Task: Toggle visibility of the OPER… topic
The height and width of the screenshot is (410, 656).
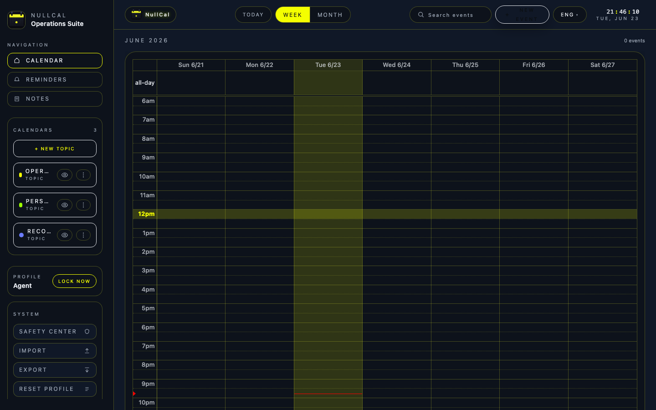Action: pyautogui.click(x=65, y=175)
